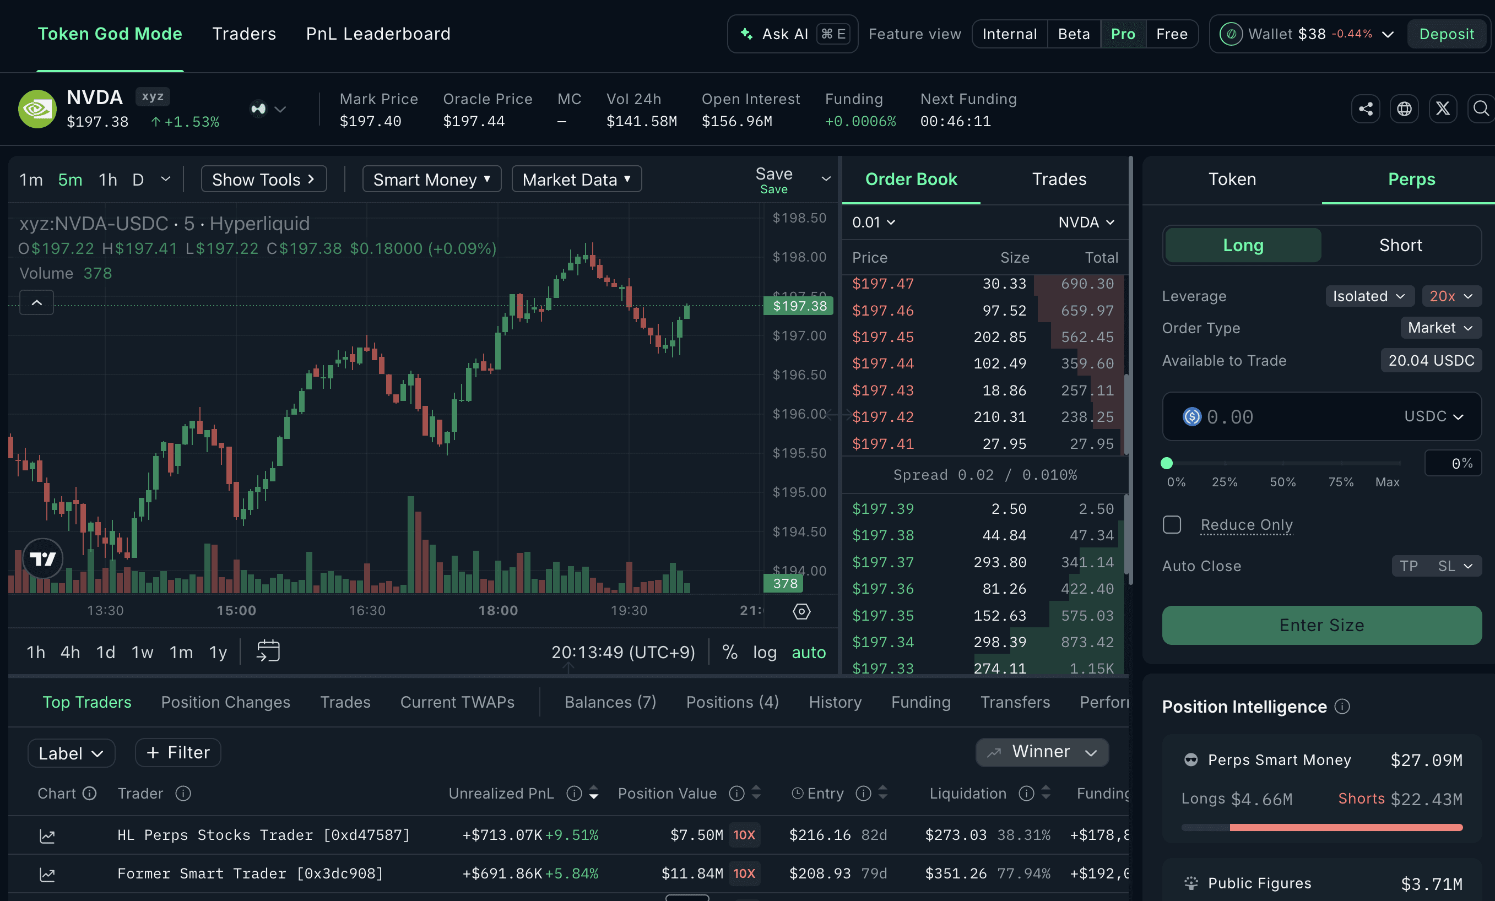The height and width of the screenshot is (901, 1495).
Task: Click the USDC coin icon in size field
Action: [1191, 416]
